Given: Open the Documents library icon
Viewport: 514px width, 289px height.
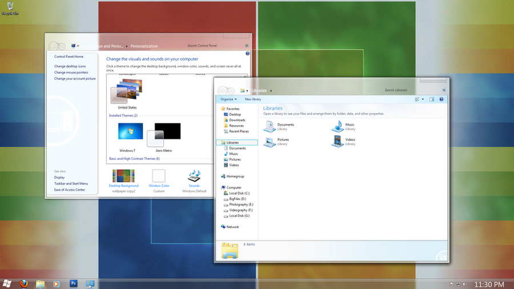Looking at the screenshot, I should point(270,126).
